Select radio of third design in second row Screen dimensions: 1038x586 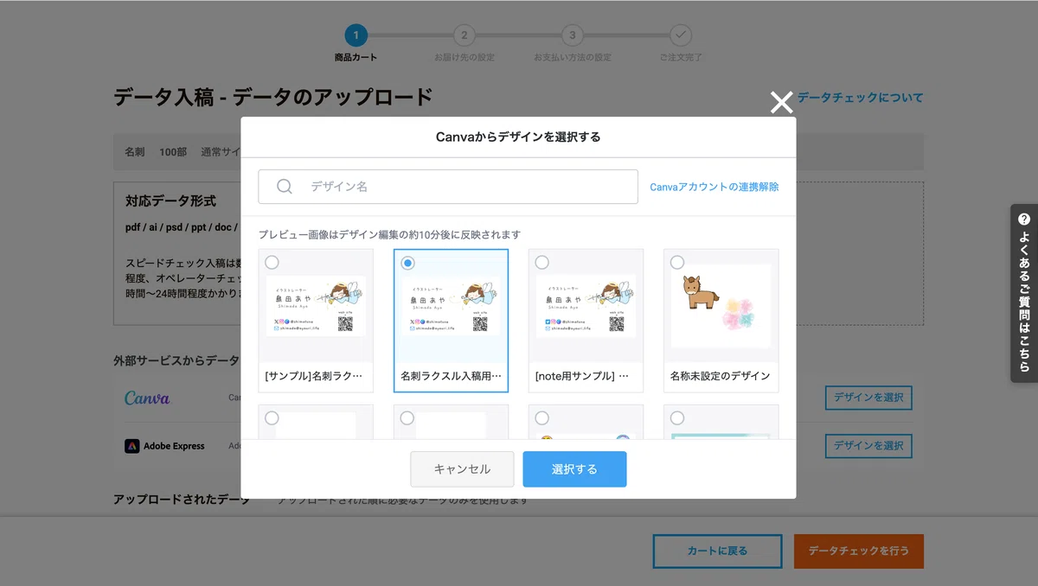click(542, 418)
